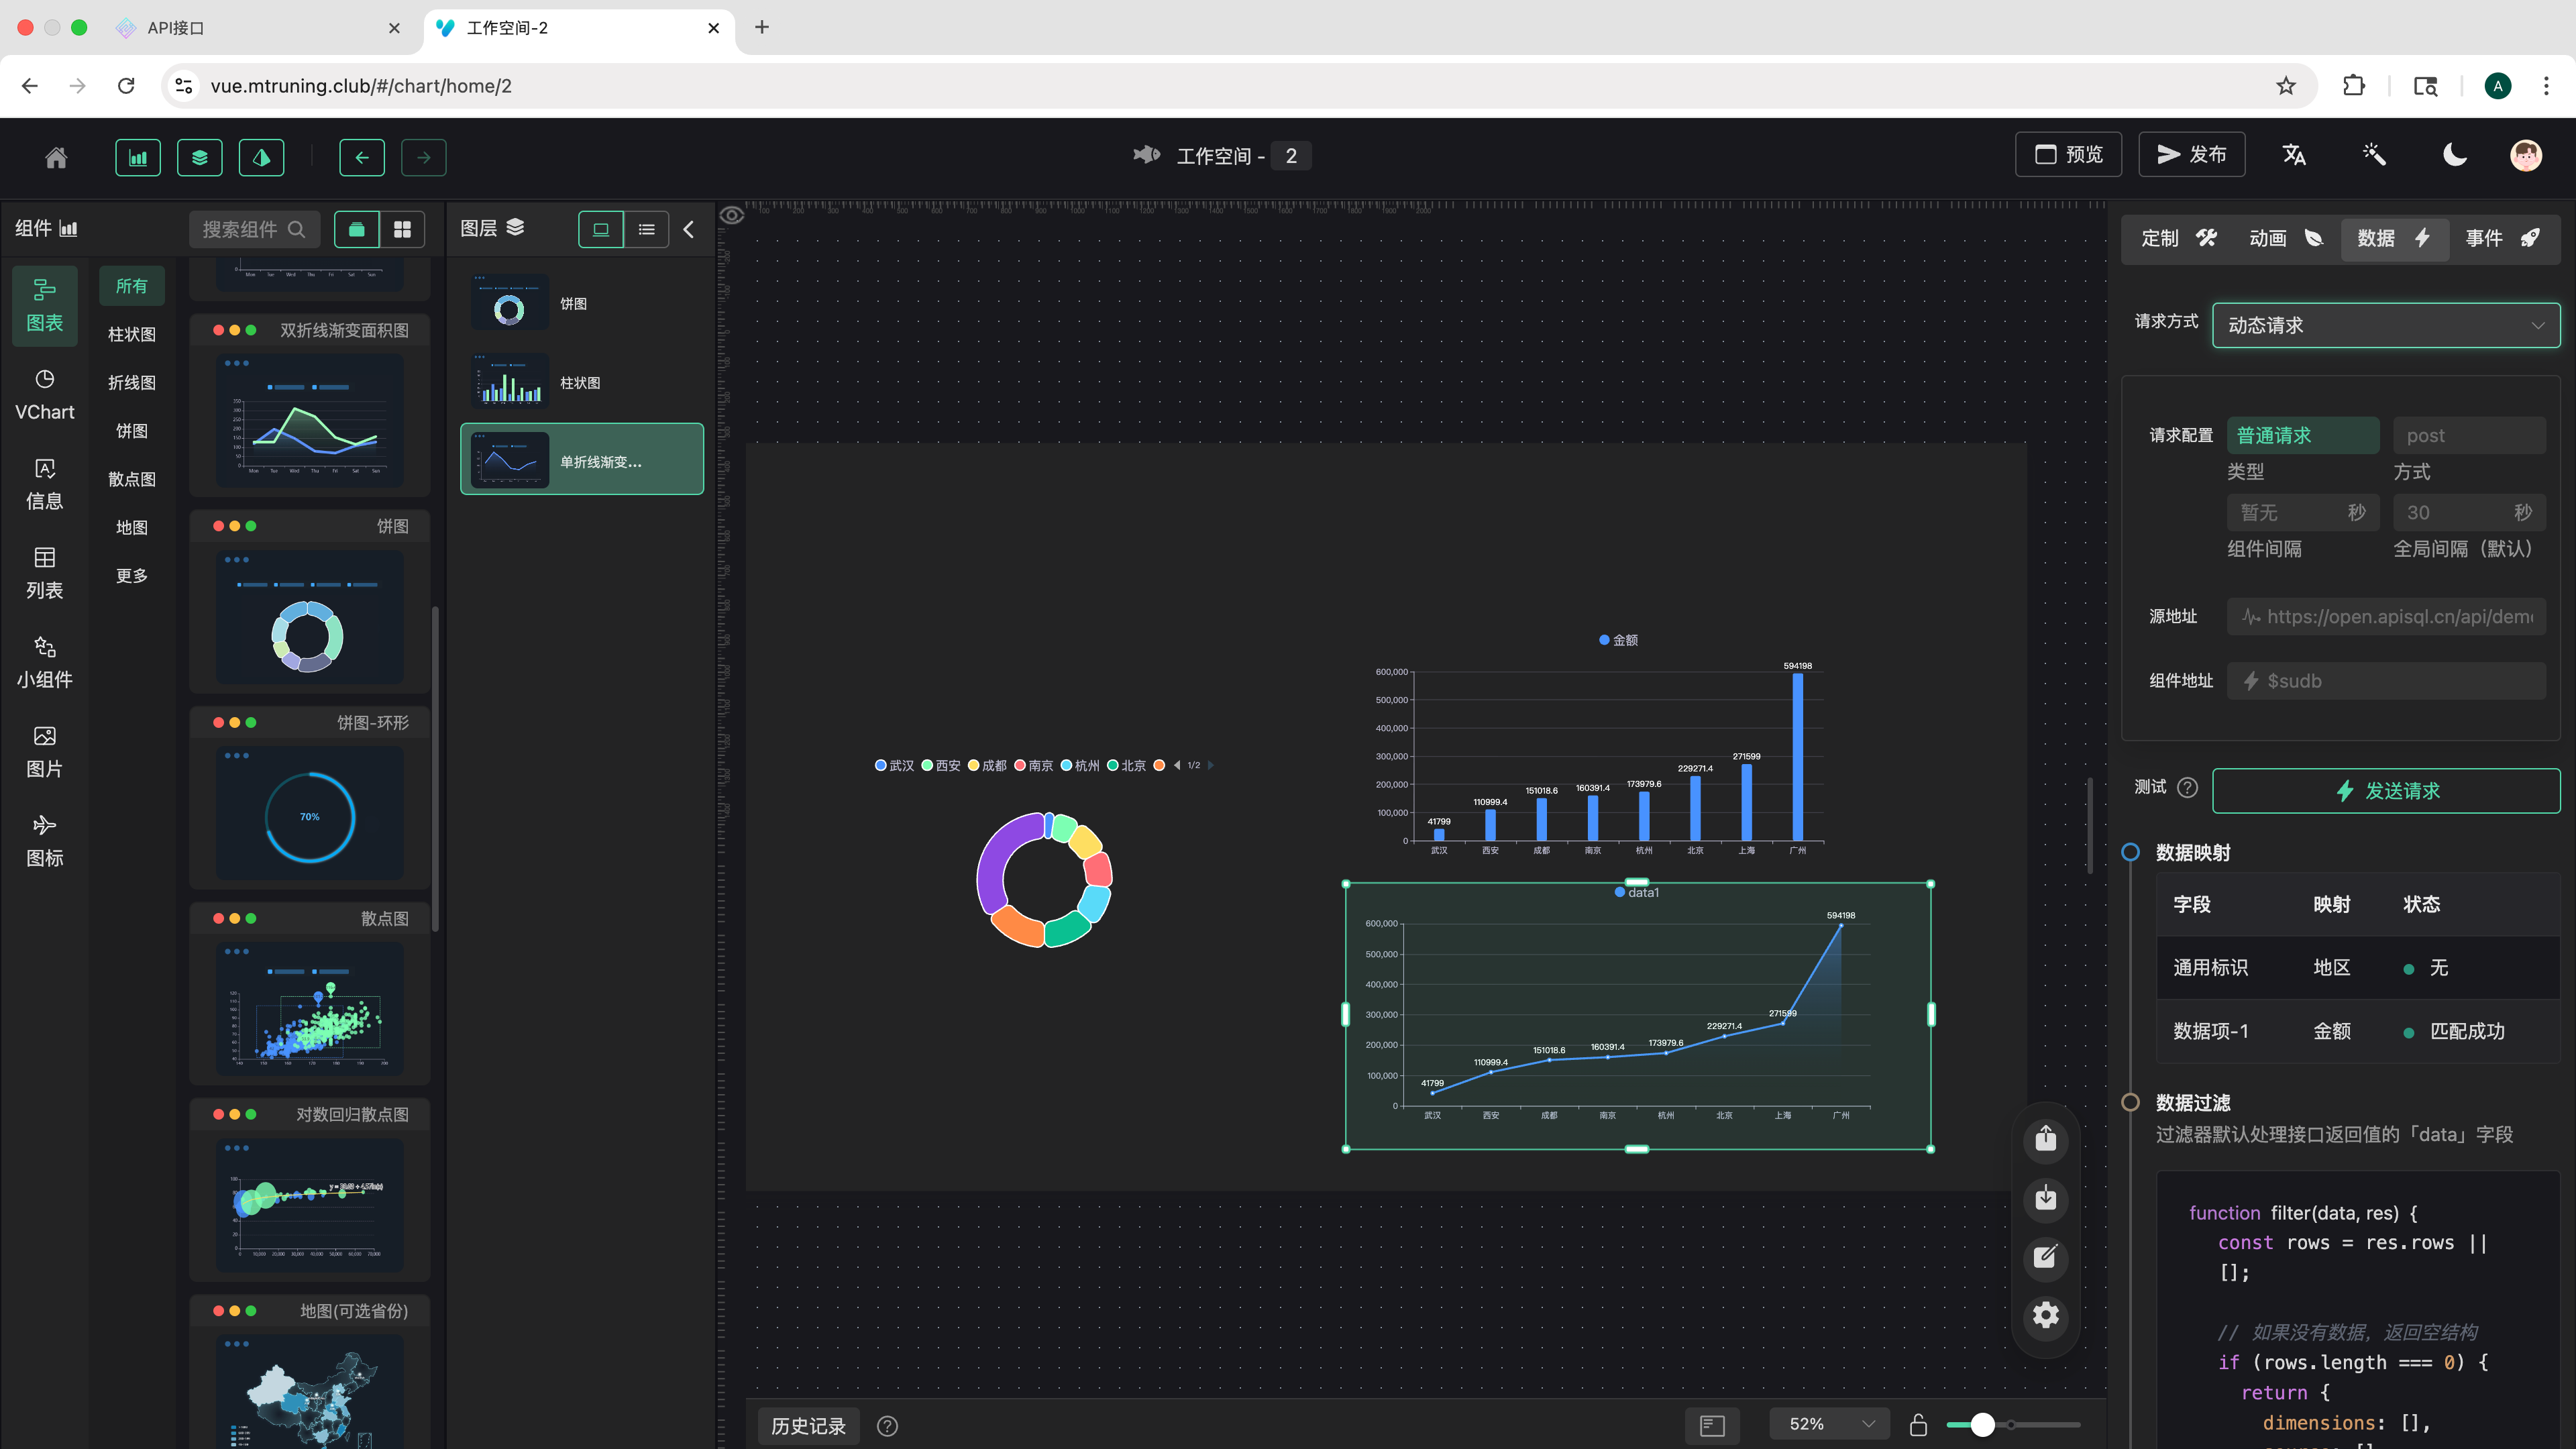2576x1449 pixels.
Task: Select the 柱状图 layer thumbnail
Action: [510, 382]
